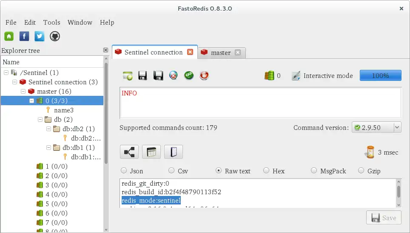The image size is (410, 233).
Task: Click the Explorer tree vertical scrollbar
Action: 106,112
